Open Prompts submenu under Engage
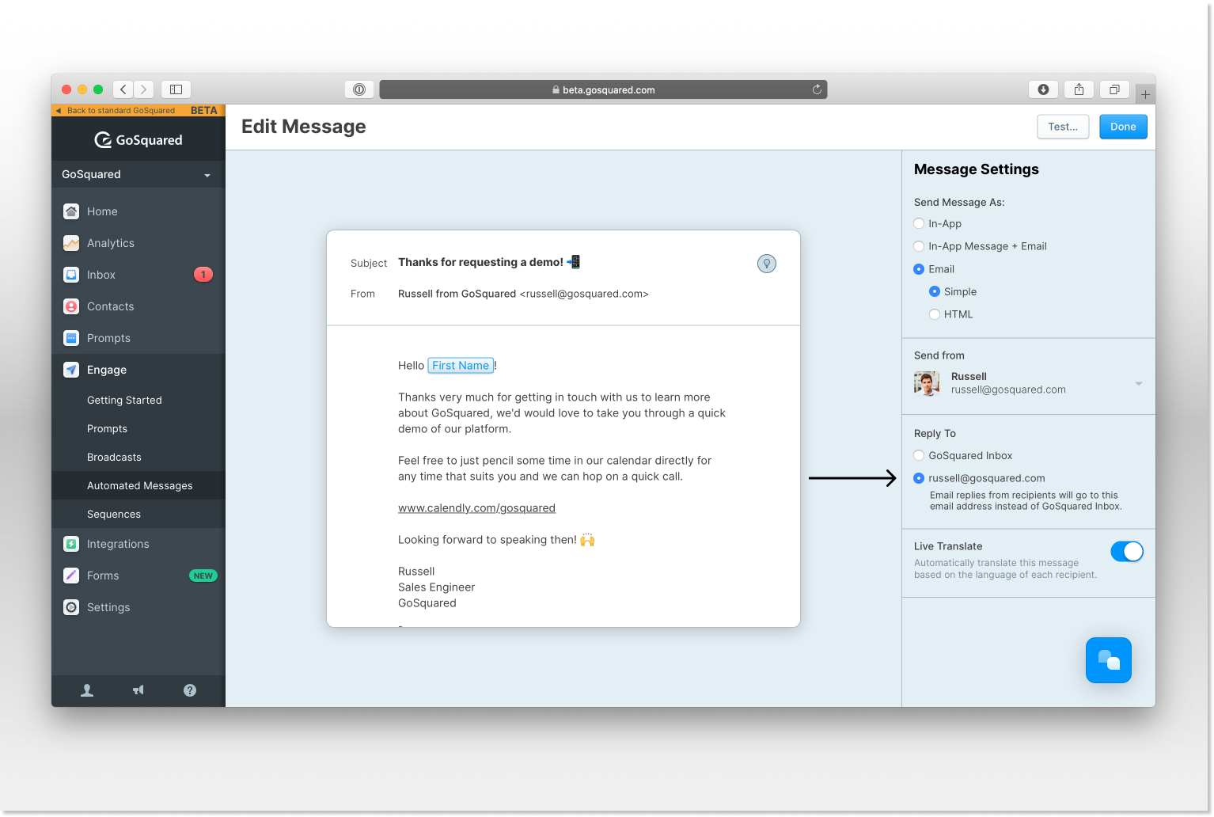Image resolution: width=1214 pixels, height=817 pixels. (107, 429)
